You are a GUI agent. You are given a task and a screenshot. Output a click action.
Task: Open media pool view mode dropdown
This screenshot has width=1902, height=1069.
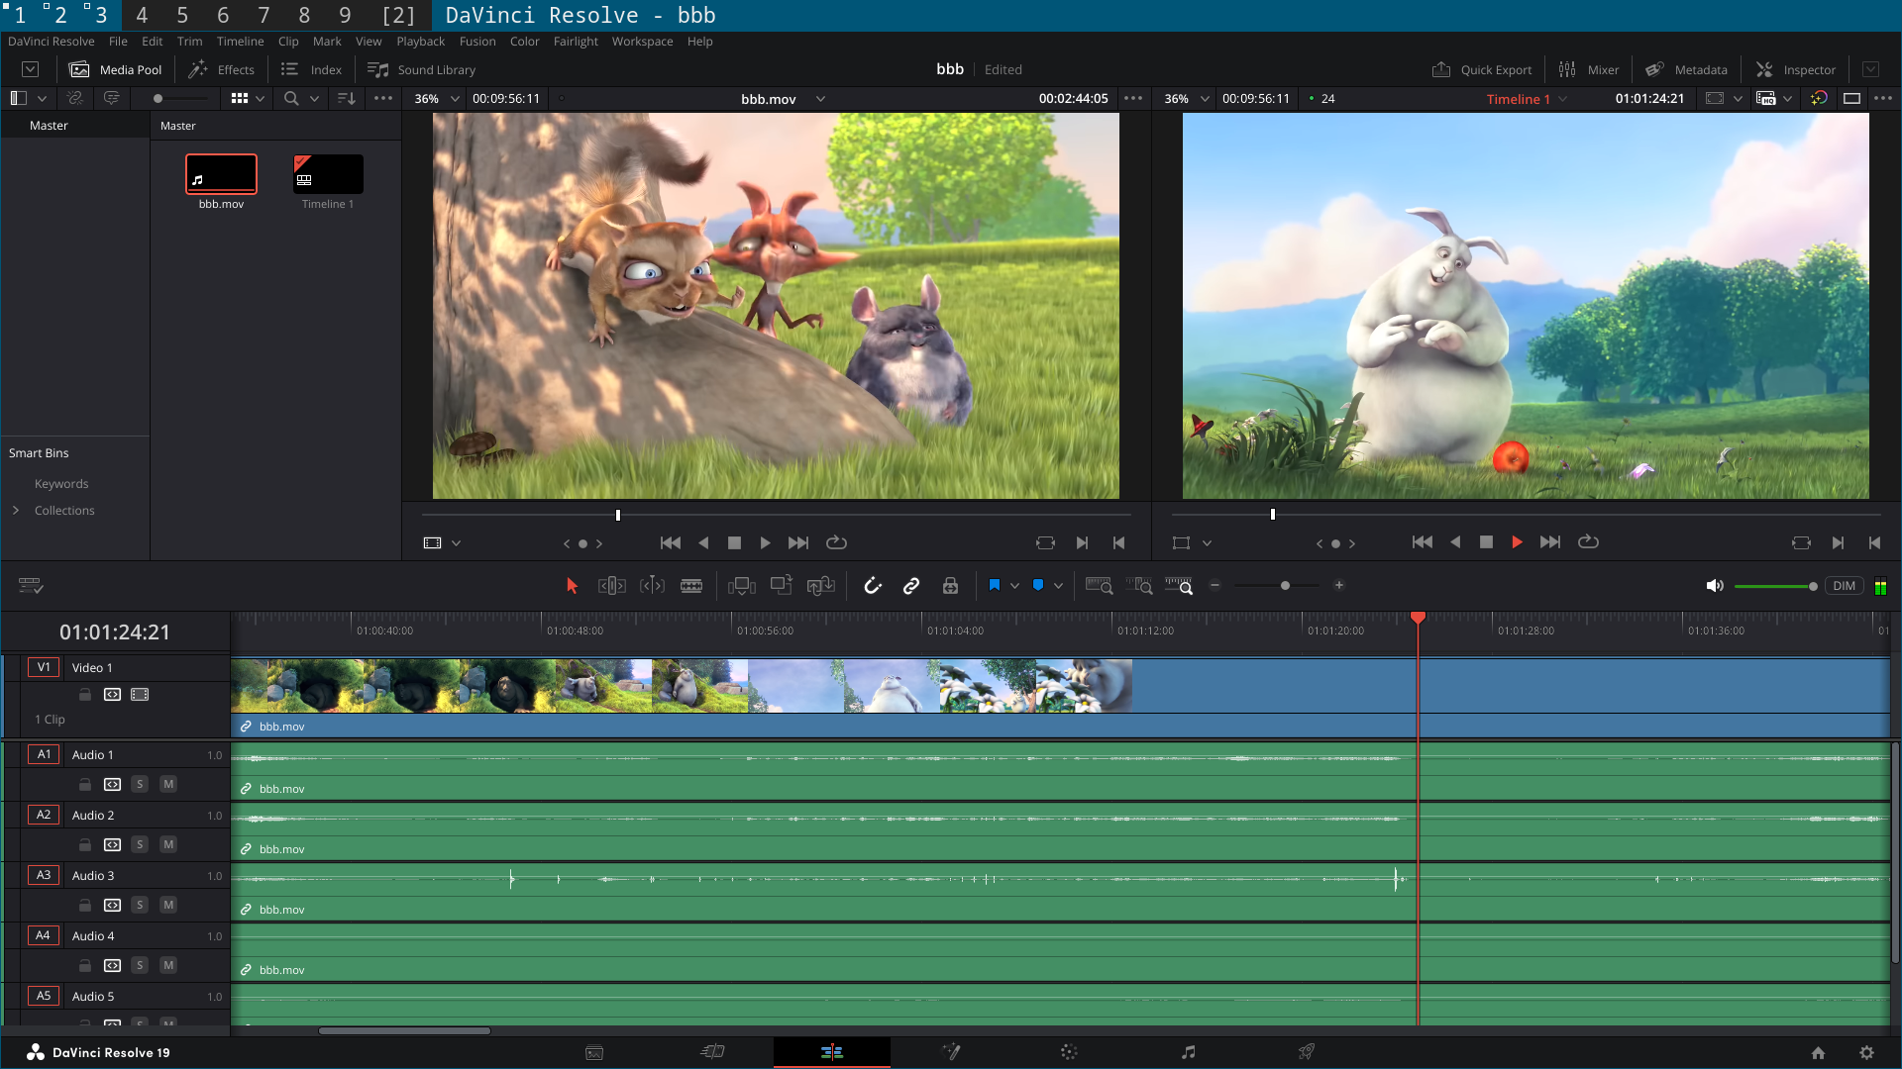260,99
